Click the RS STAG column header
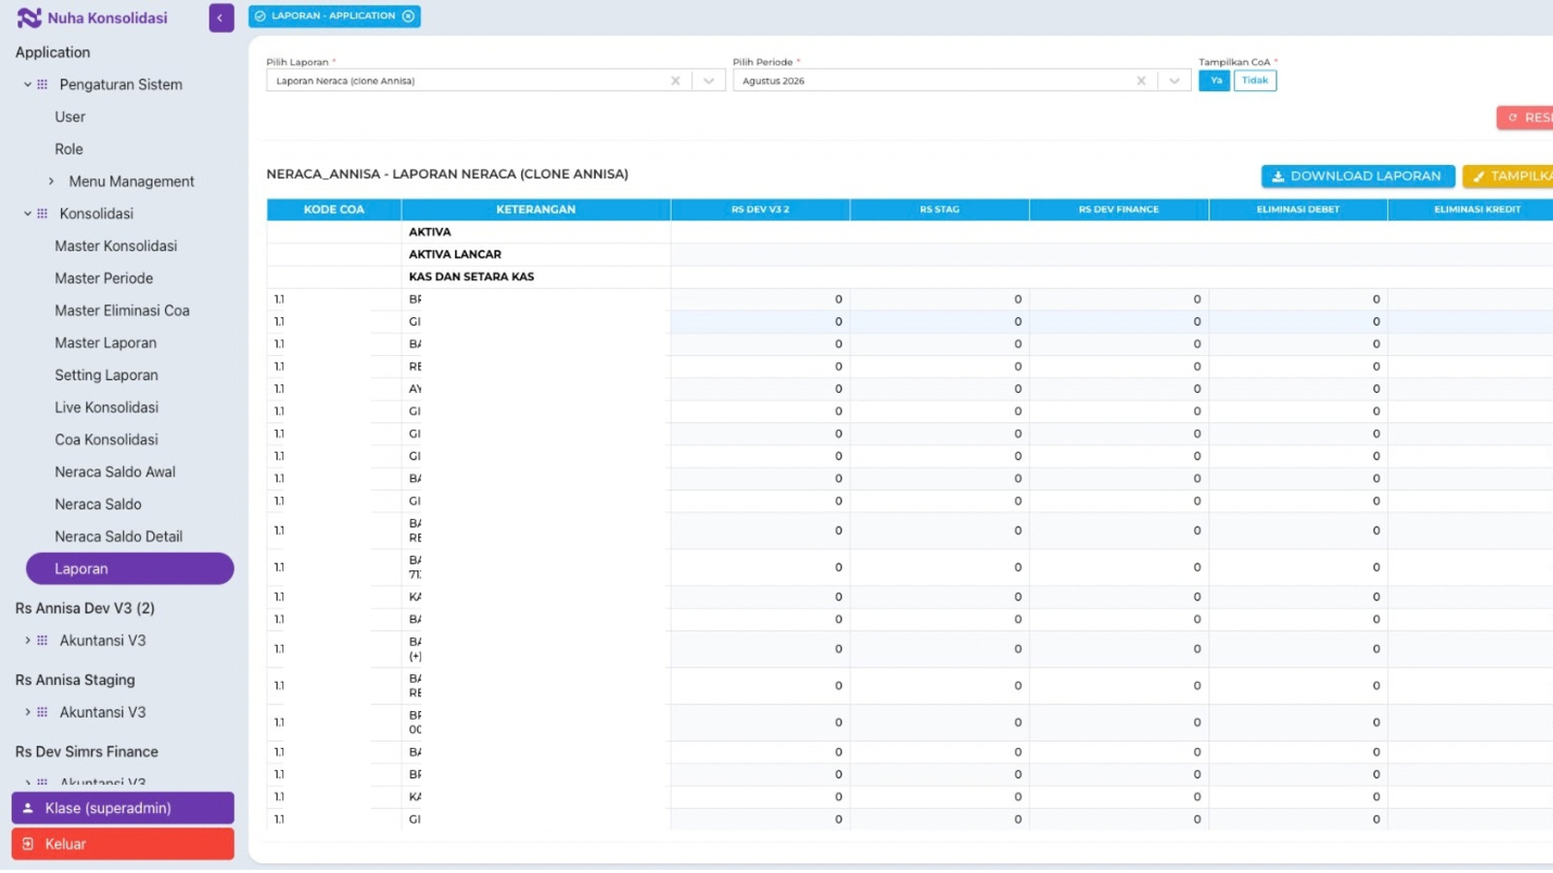Image resolution: width=1553 pixels, height=873 pixels. pyautogui.click(x=940, y=210)
